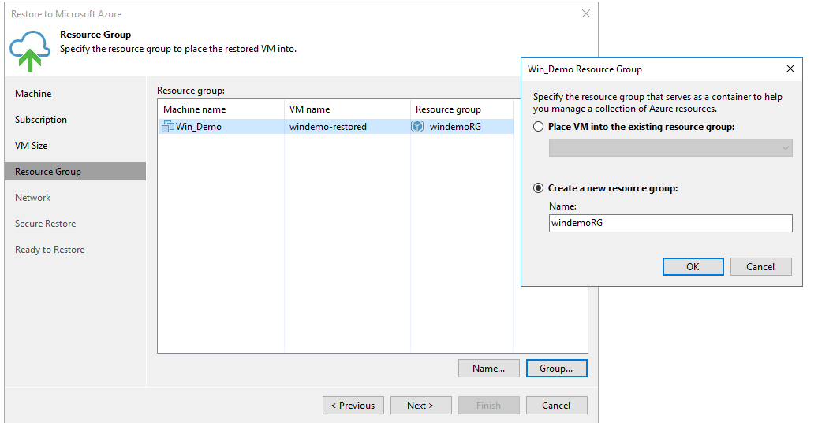Proceed with the Next > button
Screen dimensions: 818x423
point(420,405)
